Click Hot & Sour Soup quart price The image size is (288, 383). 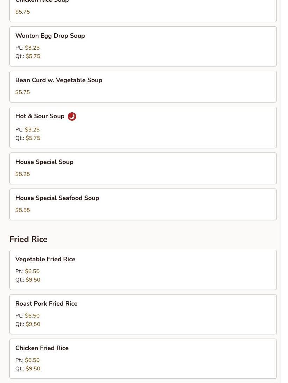(x=33, y=138)
